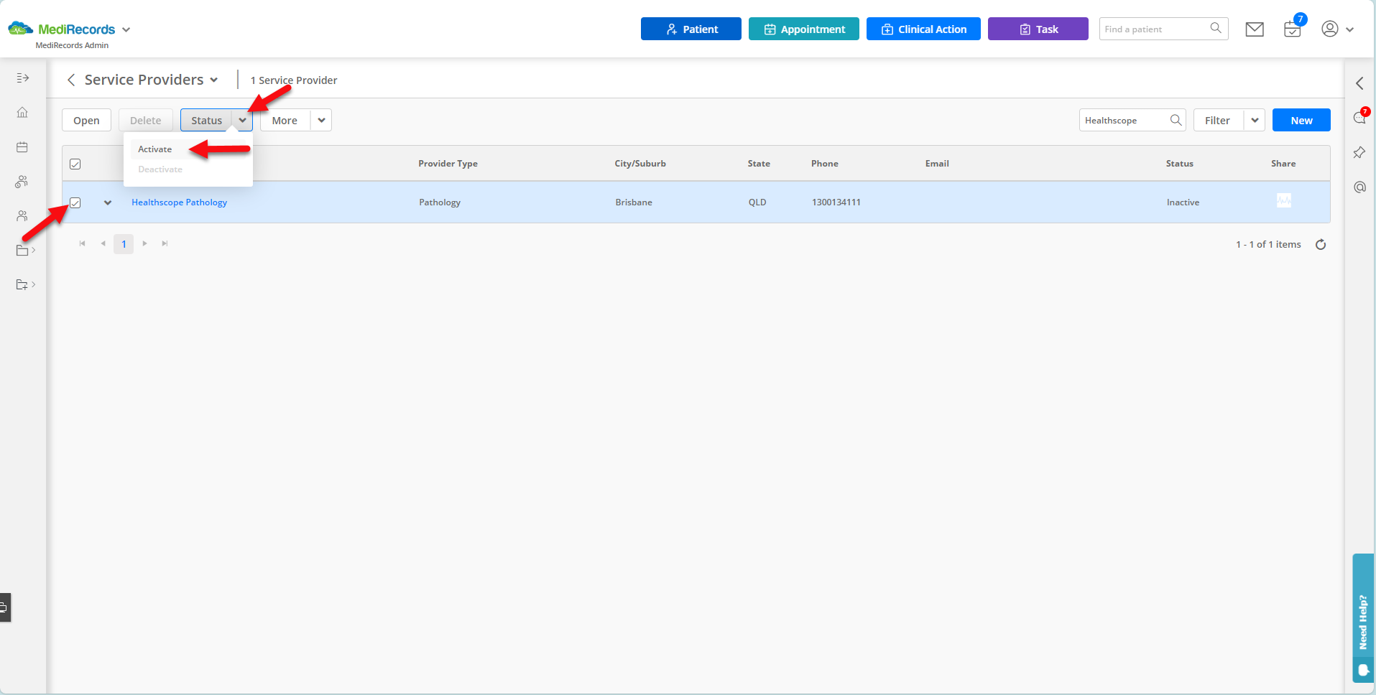
Task: Click the Need Help? side tab
Action: click(1363, 617)
